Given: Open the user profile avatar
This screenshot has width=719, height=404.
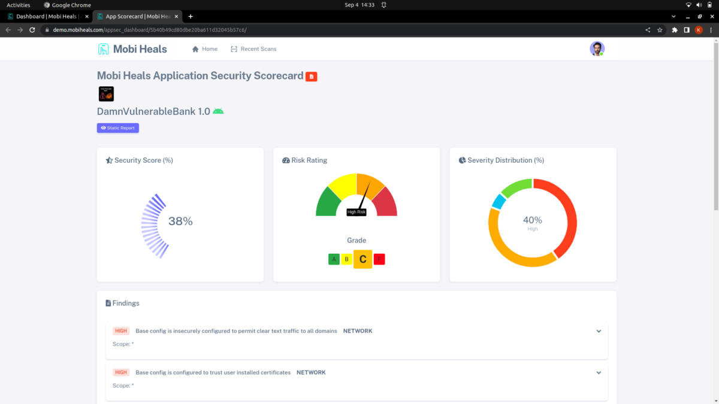Looking at the screenshot, I should (597, 49).
